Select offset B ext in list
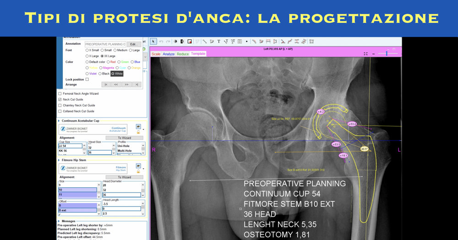The width and height of the screenshot is (458, 240). point(77,210)
